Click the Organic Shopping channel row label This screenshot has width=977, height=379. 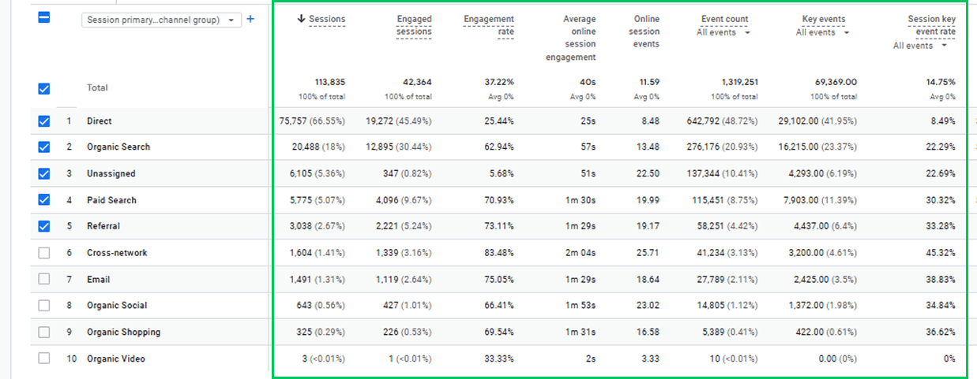point(123,333)
